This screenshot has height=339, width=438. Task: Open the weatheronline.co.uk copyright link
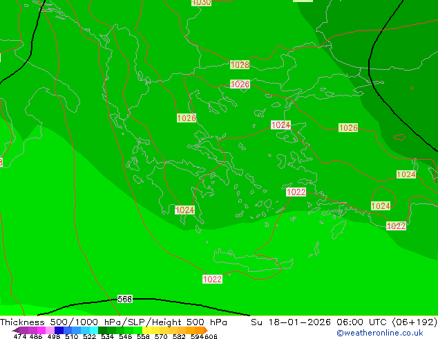pos(379,333)
